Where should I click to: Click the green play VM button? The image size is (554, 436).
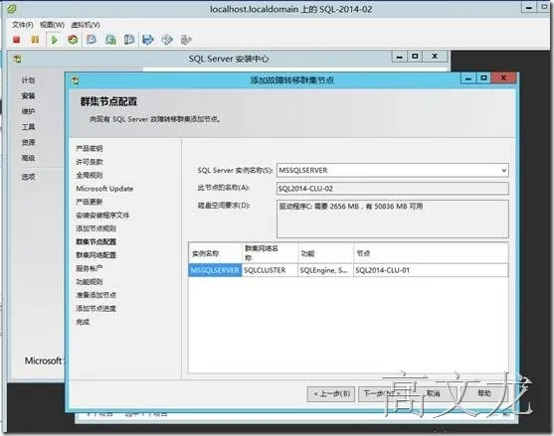pos(54,40)
